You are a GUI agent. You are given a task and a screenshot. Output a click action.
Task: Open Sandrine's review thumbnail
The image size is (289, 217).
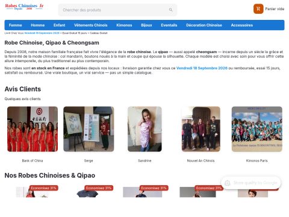(144, 129)
